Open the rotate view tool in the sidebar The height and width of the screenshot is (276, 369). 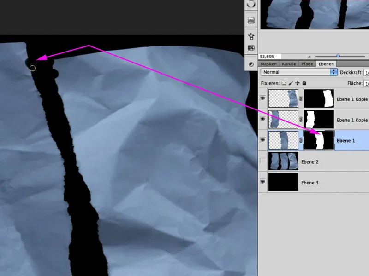point(250,5)
